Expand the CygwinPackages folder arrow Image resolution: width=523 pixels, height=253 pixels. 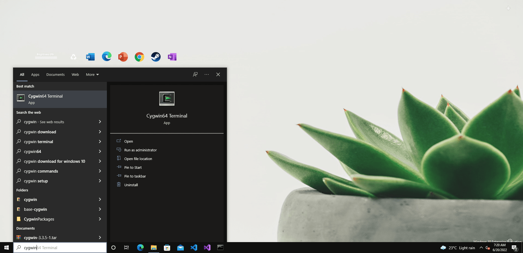pos(100,219)
